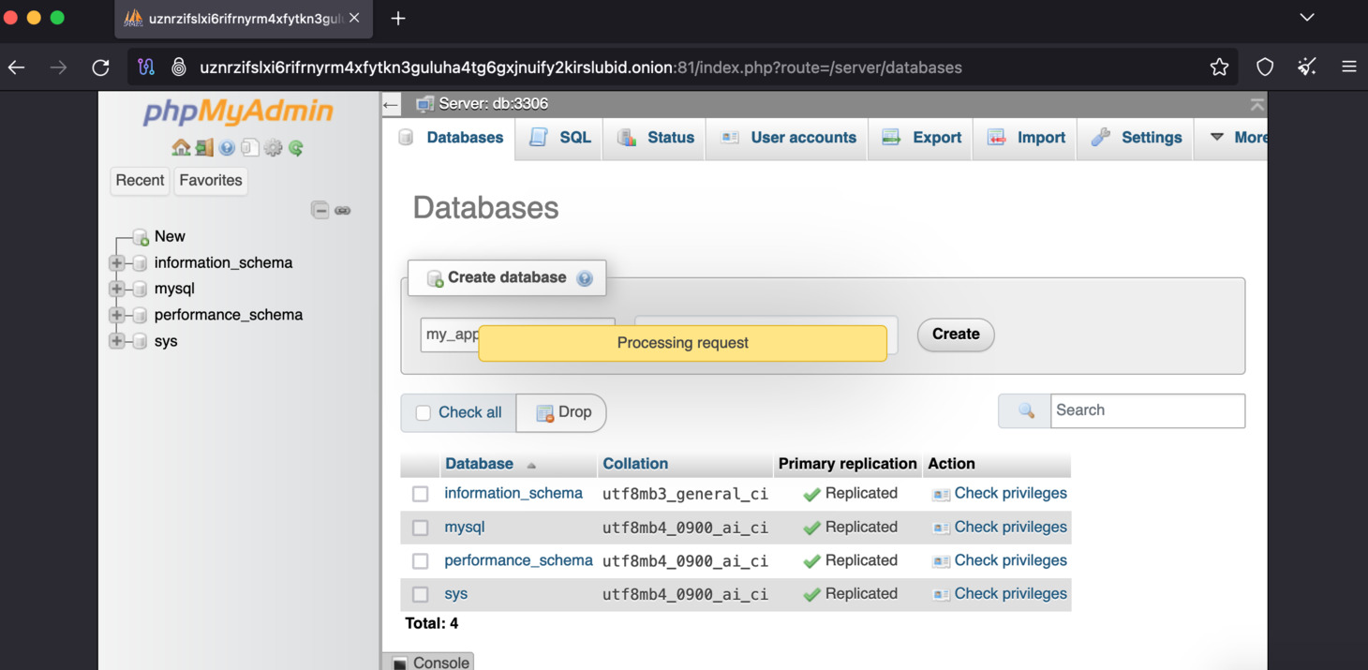1368x670 pixels.
Task: Collapse page header with top-right chevron icon
Action: coord(1256,104)
